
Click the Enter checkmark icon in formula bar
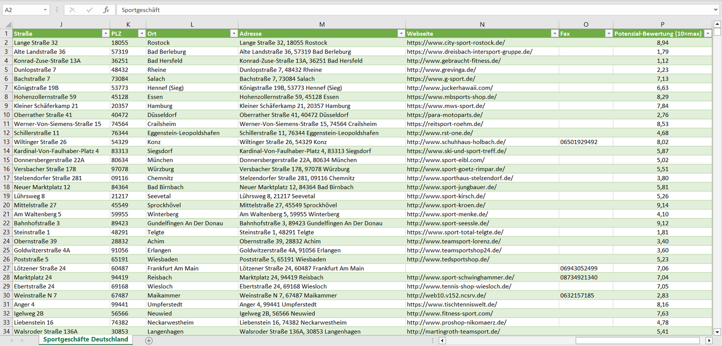pyautogui.click(x=89, y=10)
